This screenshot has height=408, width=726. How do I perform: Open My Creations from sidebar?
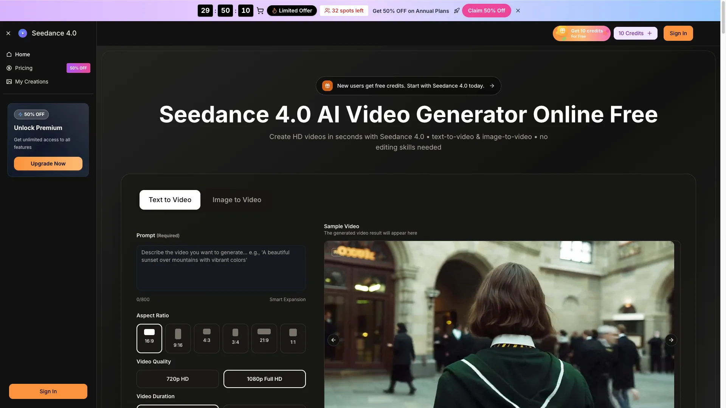tap(9, 82)
